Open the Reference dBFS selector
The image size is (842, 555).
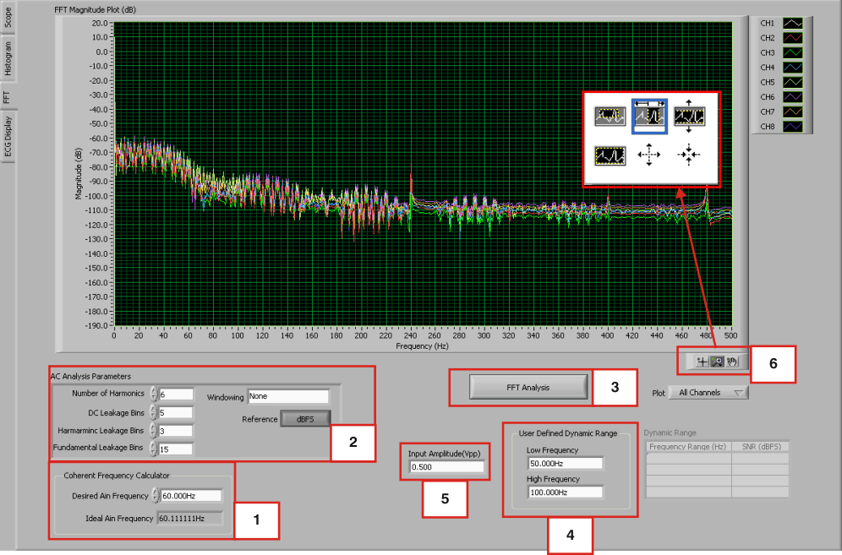304,417
